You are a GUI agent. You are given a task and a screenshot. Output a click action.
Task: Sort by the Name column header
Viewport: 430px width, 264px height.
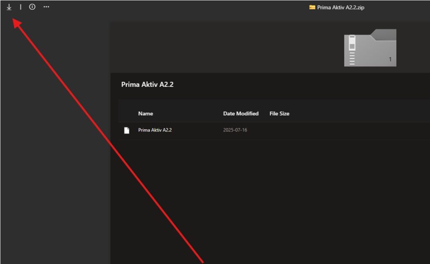[146, 113]
